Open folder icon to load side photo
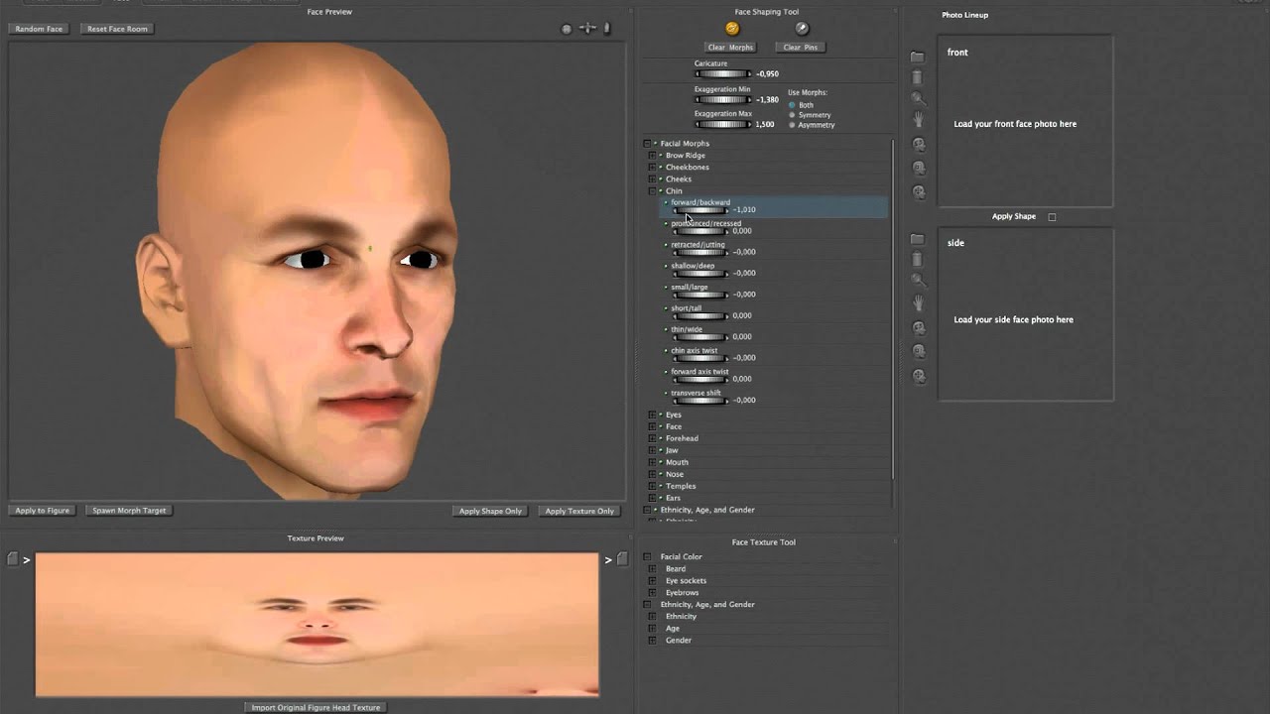Image resolution: width=1270 pixels, height=714 pixels. [918, 239]
